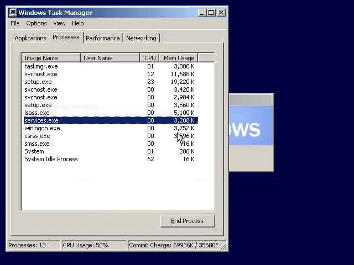Open the Options menu
This screenshot has width=354, height=265.
[37, 23]
